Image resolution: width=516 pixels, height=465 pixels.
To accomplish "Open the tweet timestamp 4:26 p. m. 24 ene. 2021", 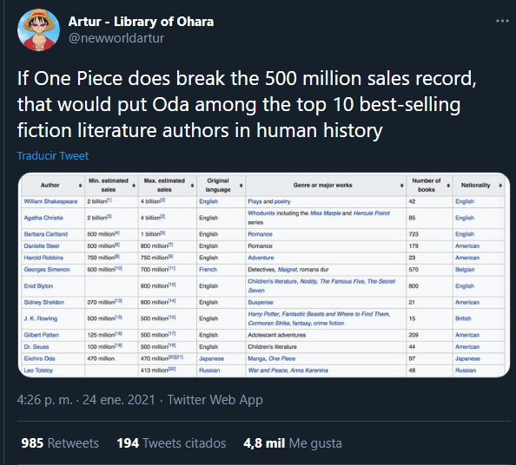I will 86,400.
